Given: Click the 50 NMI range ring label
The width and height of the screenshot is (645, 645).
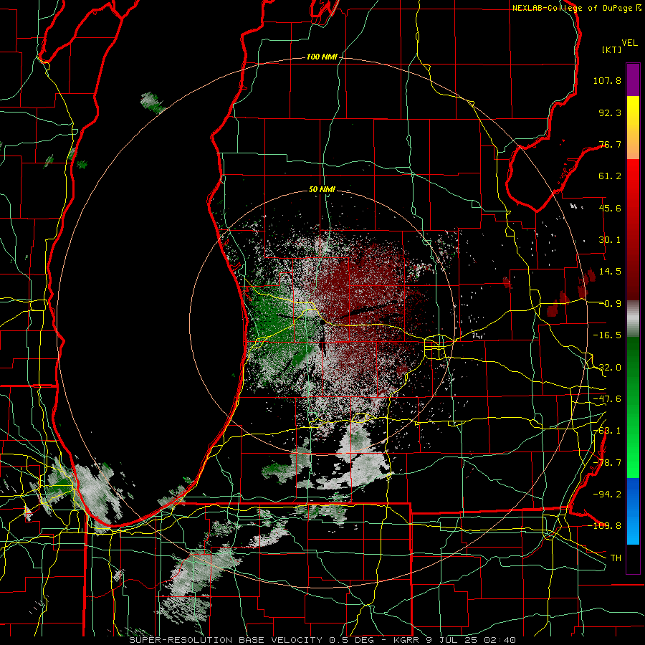Looking at the screenshot, I should 322,190.
